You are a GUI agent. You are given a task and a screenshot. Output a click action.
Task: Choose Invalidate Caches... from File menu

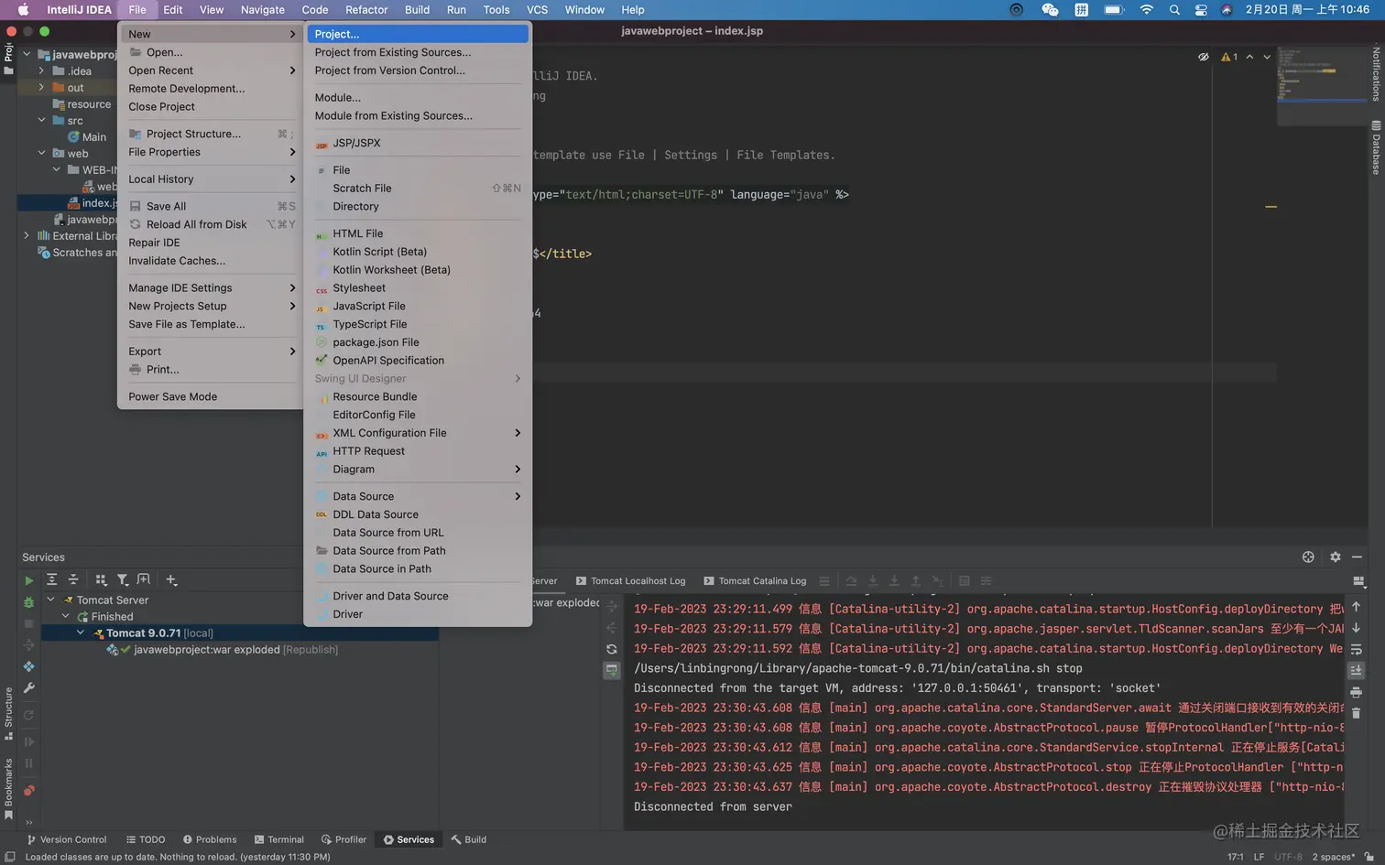coord(210,261)
